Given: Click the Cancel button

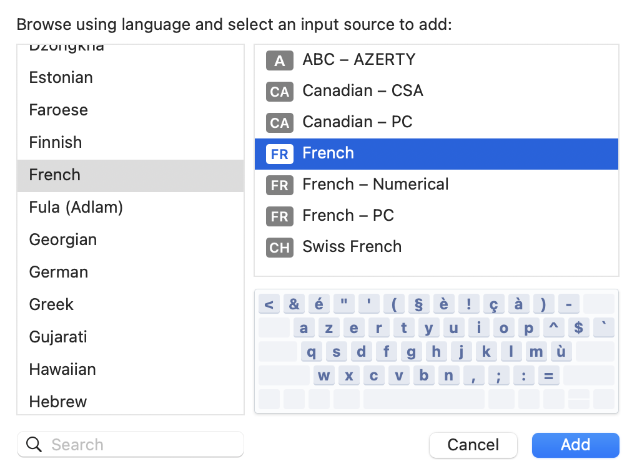Looking at the screenshot, I should [473, 445].
